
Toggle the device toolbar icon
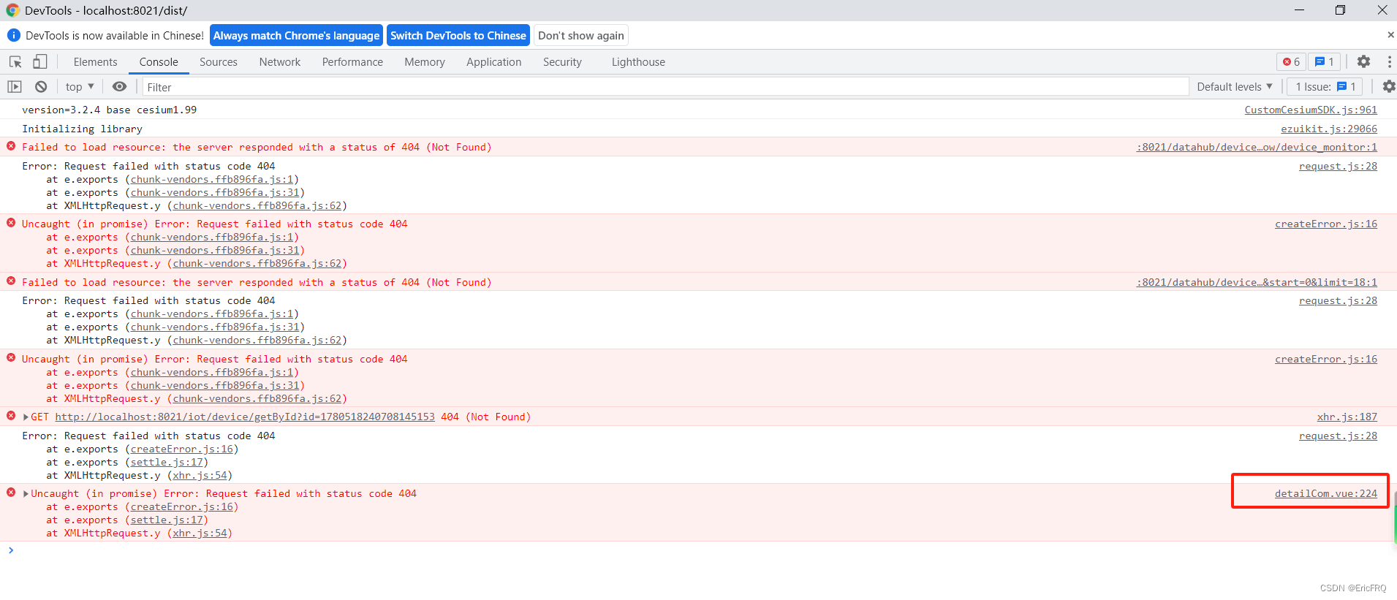tap(39, 62)
